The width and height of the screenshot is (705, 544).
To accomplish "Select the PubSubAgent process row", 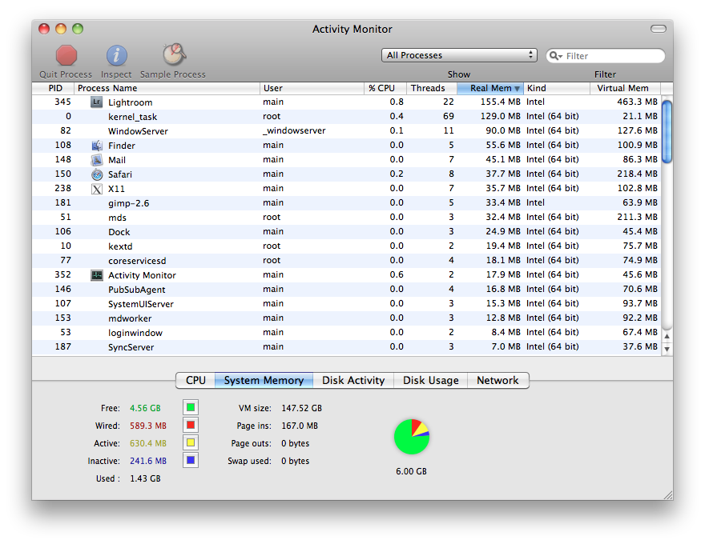I will (347, 289).
